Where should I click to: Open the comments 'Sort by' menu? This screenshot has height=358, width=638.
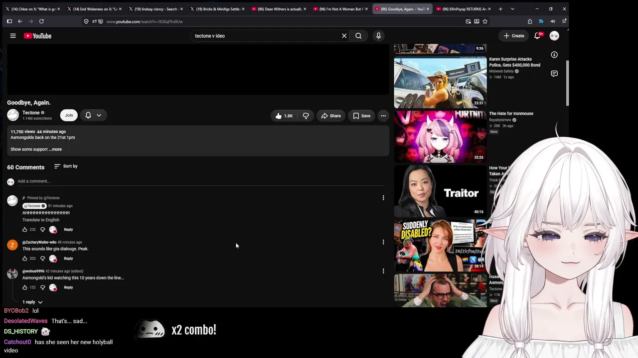(66, 166)
